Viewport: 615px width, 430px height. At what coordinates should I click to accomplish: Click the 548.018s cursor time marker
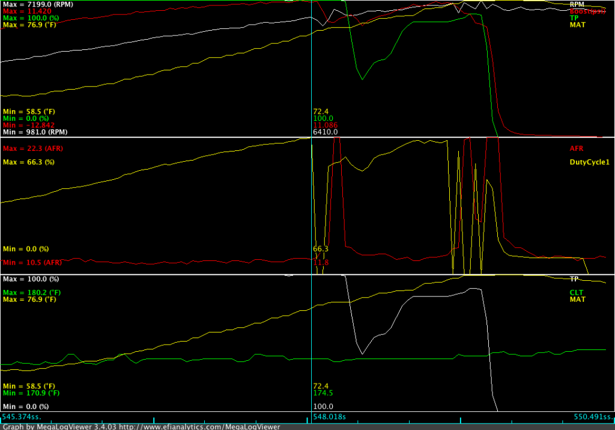(330, 417)
